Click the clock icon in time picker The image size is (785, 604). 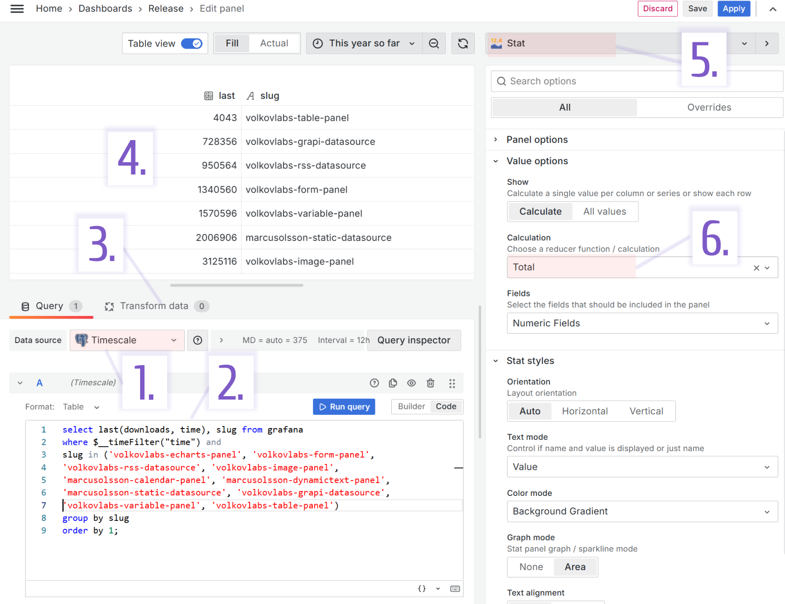click(x=318, y=43)
